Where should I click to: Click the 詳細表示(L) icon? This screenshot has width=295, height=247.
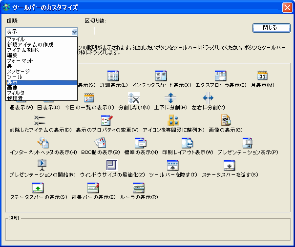(x=113, y=76)
